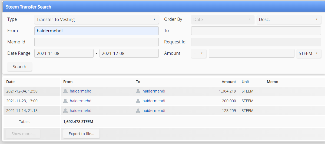
Task: Click From user avatar icon in 2021-11-14 row
Action: tap(65, 111)
